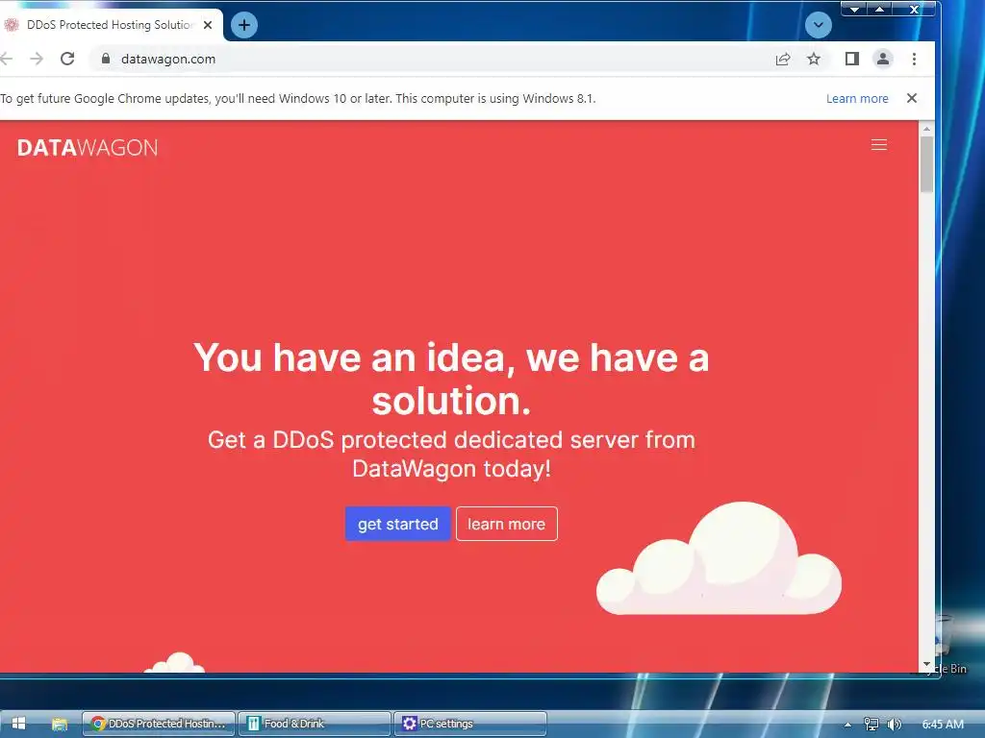Go back in browser history
This screenshot has height=738, width=985.
(6, 59)
